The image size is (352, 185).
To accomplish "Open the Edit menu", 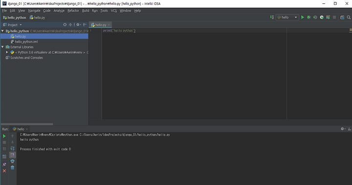I will [12, 11].
